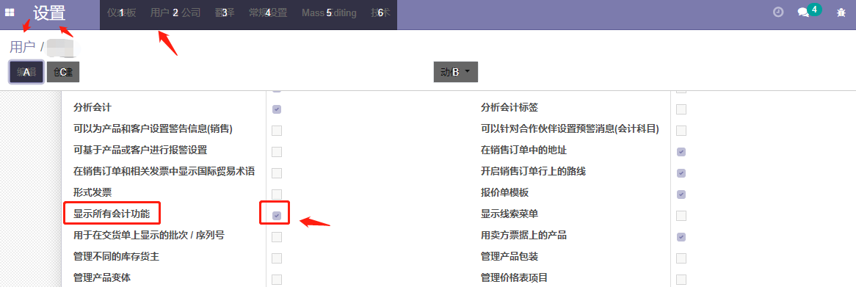Viewport: 856px width, 287px height.
Task: Click the 开启销售订单行上的路线 label text
Action: click(533, 171)
